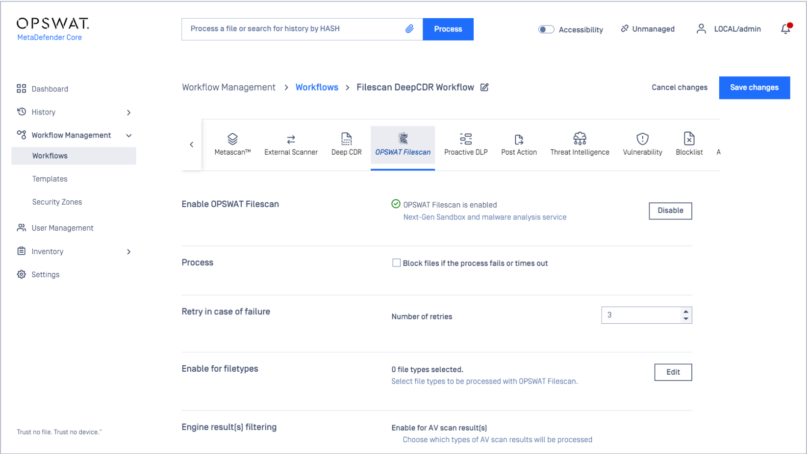Click the Deep CDR document icon
The height and width of the screenshot is (454, 807).
[x=346, y=139]
